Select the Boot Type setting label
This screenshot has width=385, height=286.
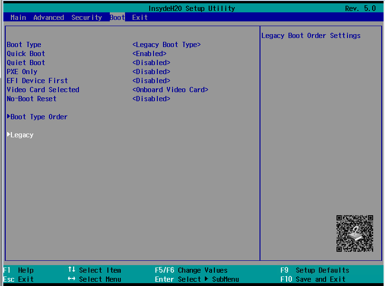(24, 45)
